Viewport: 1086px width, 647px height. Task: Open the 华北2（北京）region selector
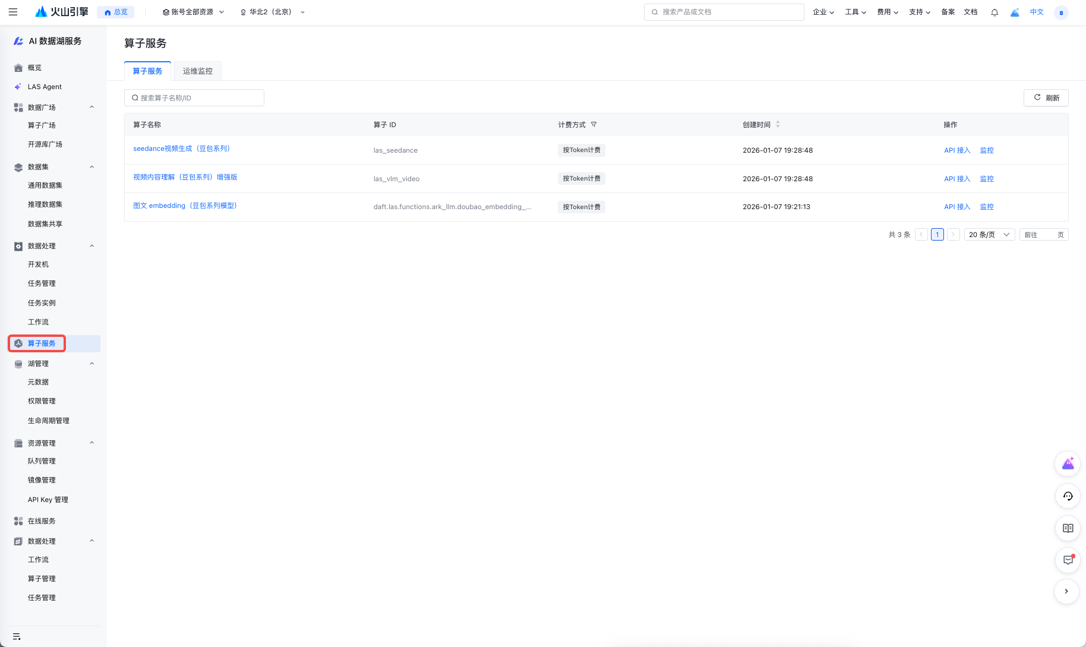point(272,12)
